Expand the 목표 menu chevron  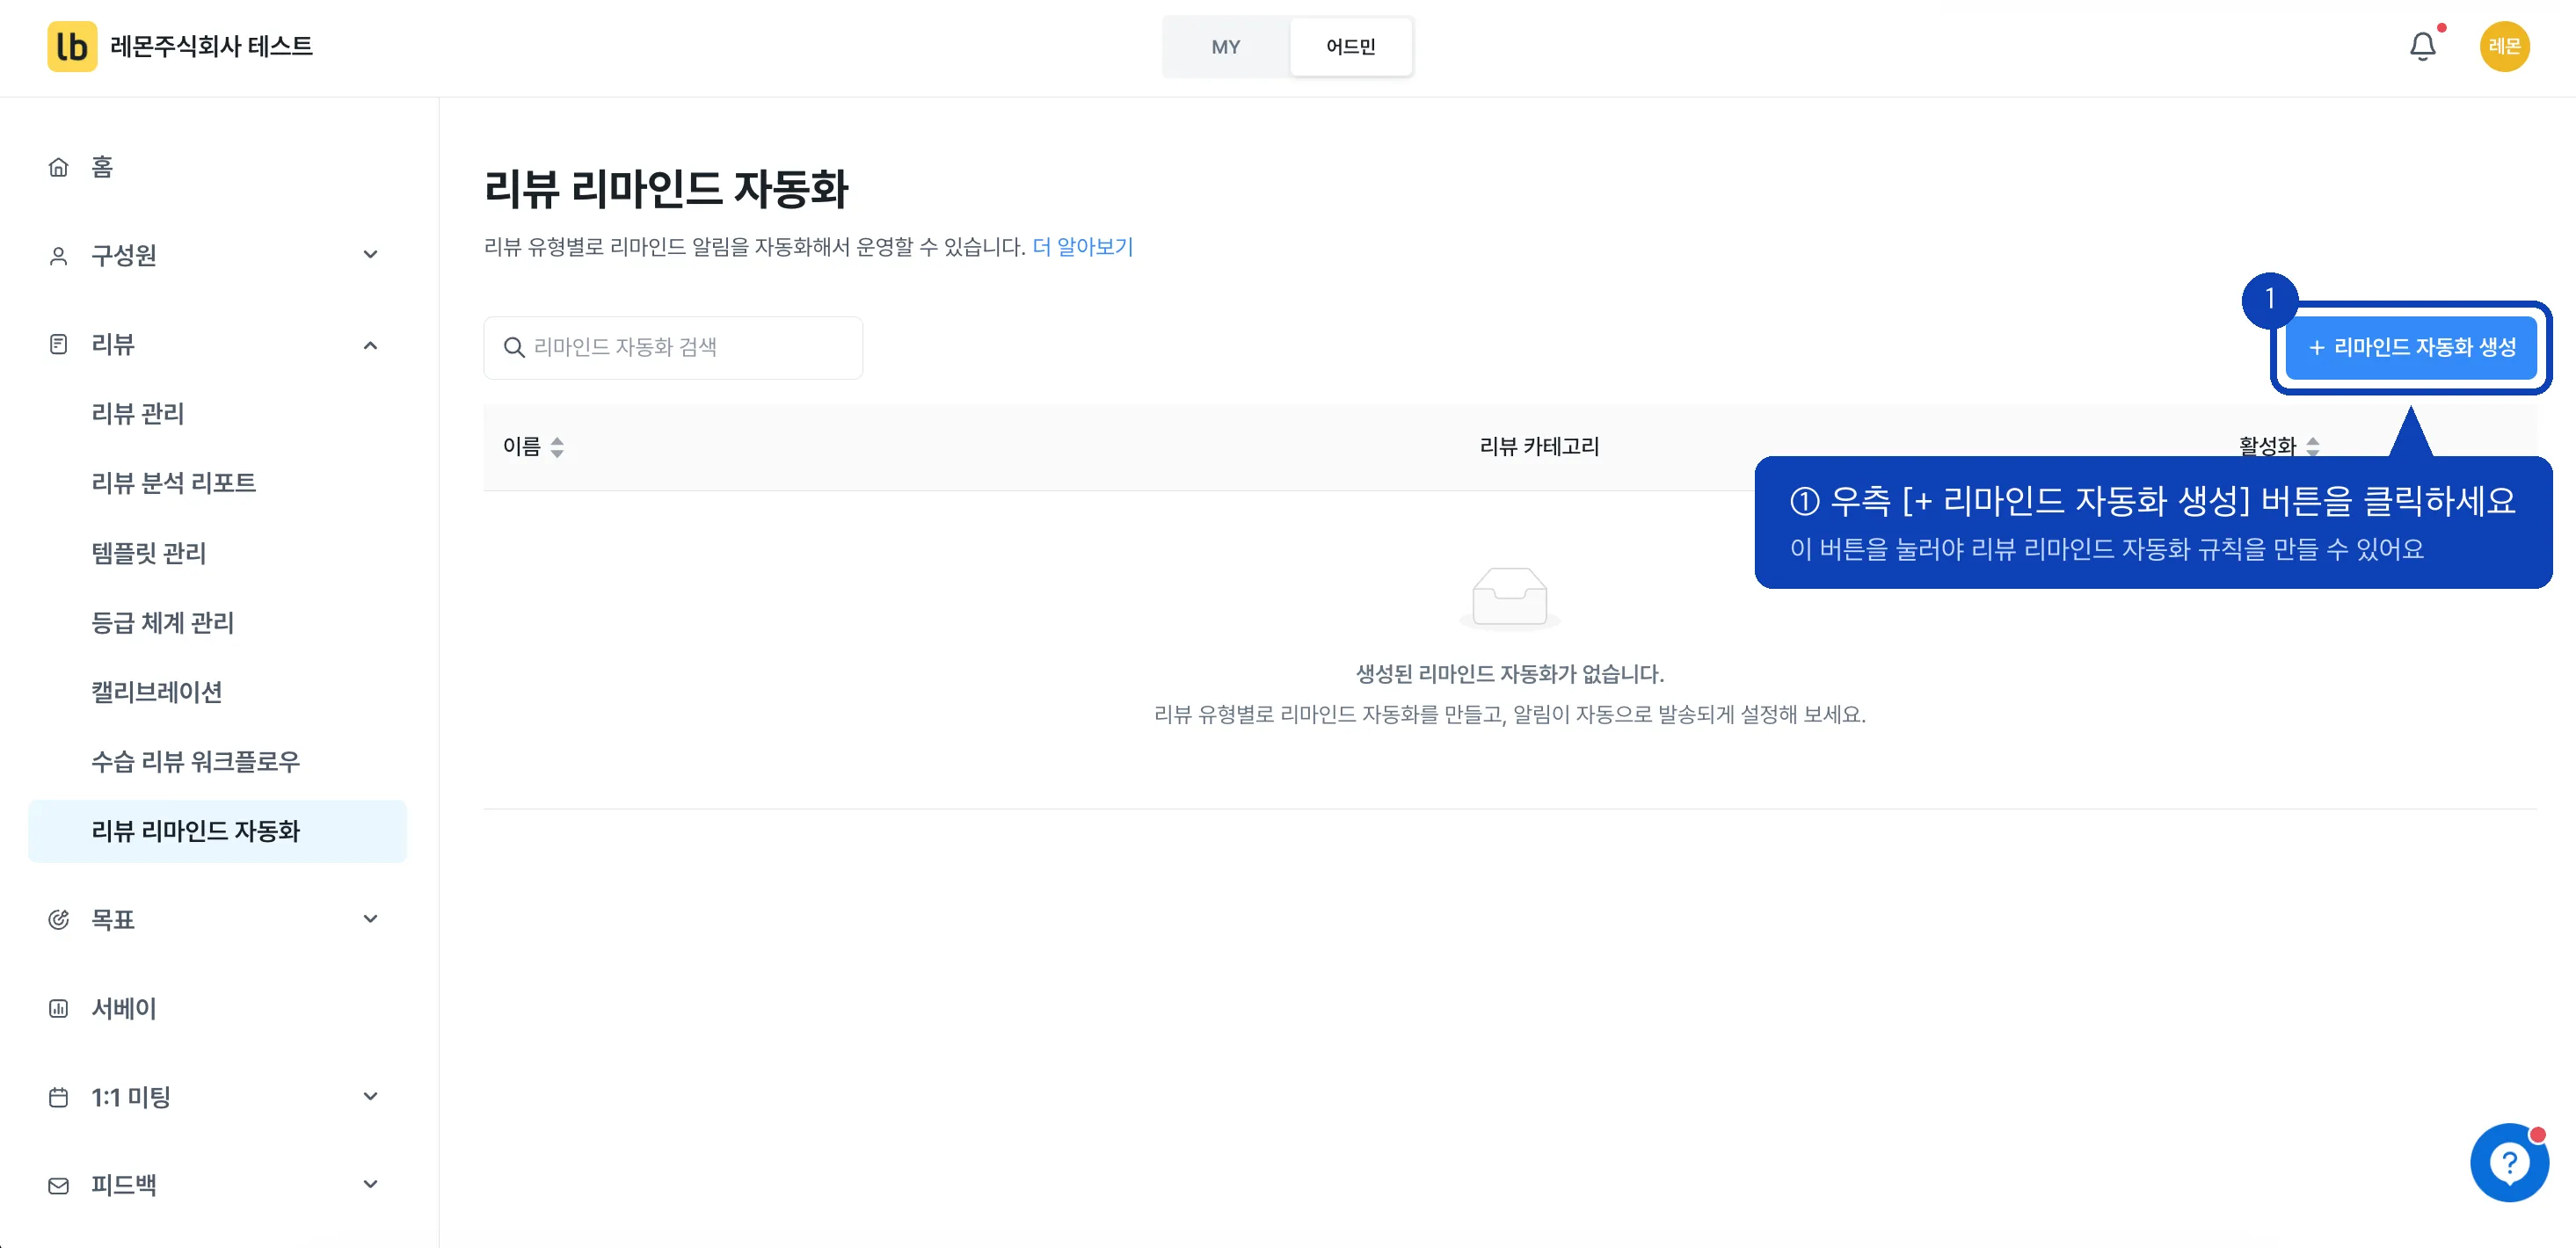[370, 919]
